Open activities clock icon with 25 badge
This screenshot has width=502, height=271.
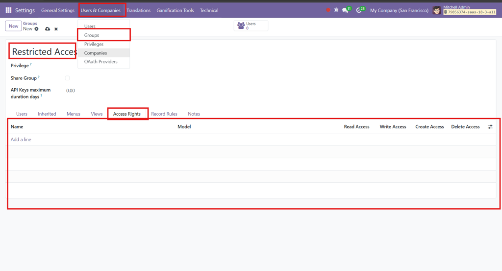click(359, 10)
